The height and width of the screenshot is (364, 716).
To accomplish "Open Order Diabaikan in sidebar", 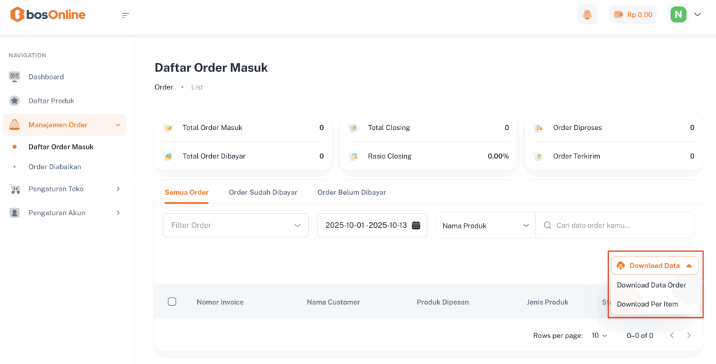I will pos(55,167).
